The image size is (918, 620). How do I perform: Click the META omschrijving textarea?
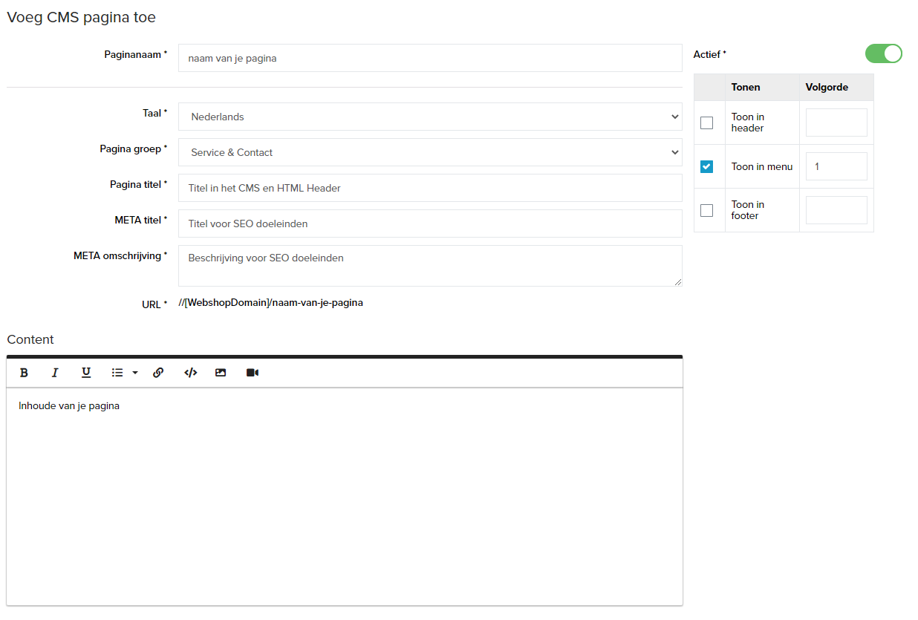429,265
